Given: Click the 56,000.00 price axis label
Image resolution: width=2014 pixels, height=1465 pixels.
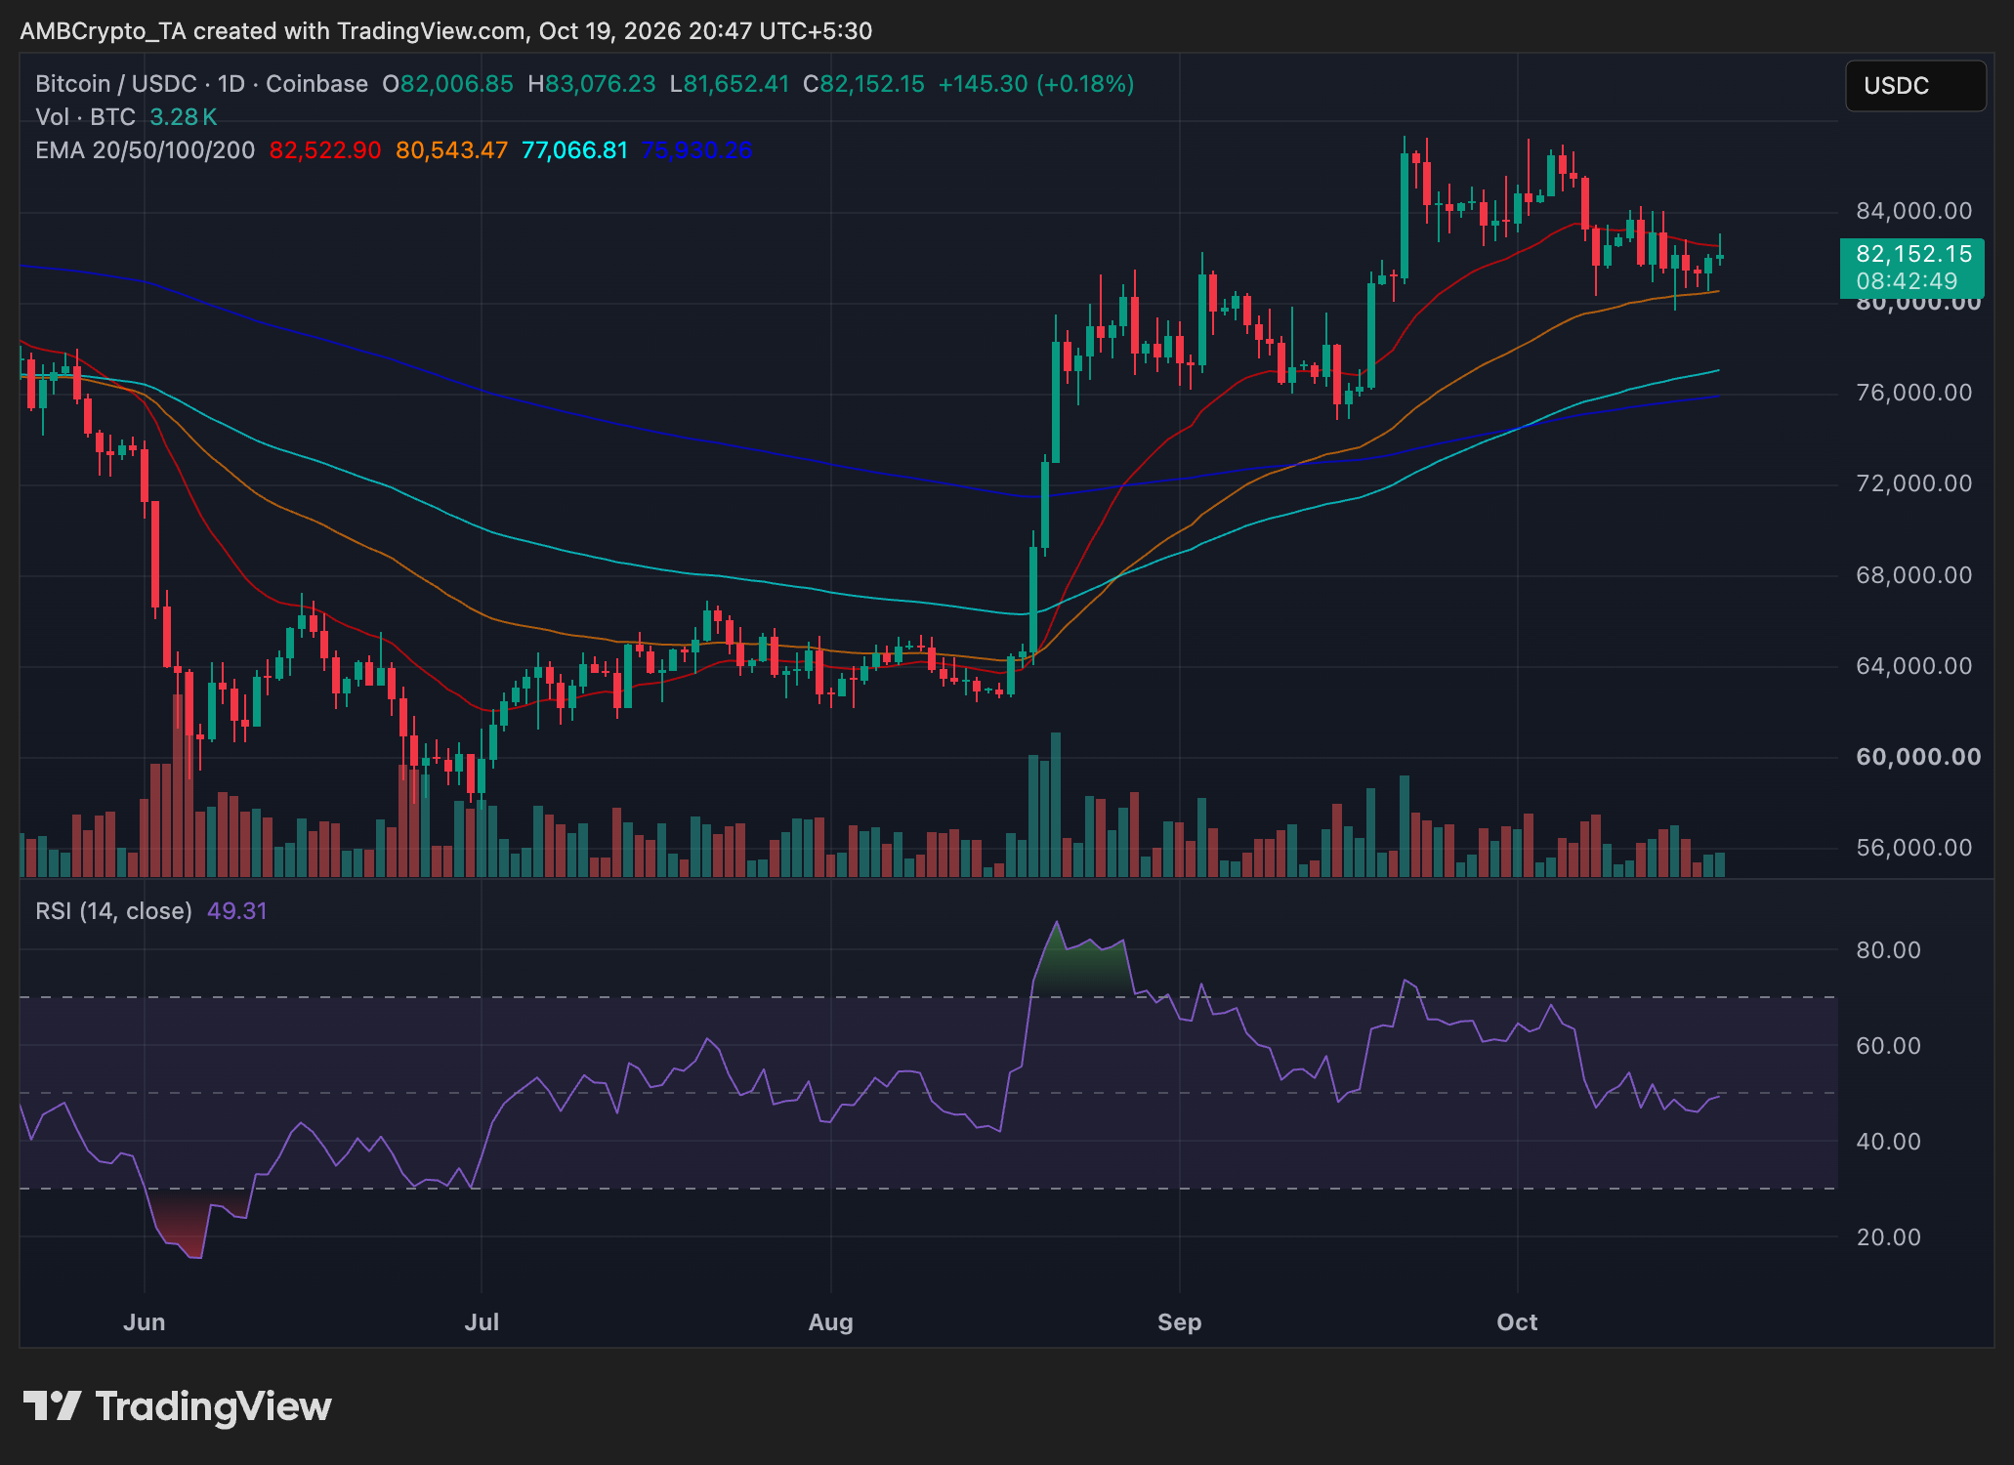Looking at the screenshot, I should tap(1913, 848).
